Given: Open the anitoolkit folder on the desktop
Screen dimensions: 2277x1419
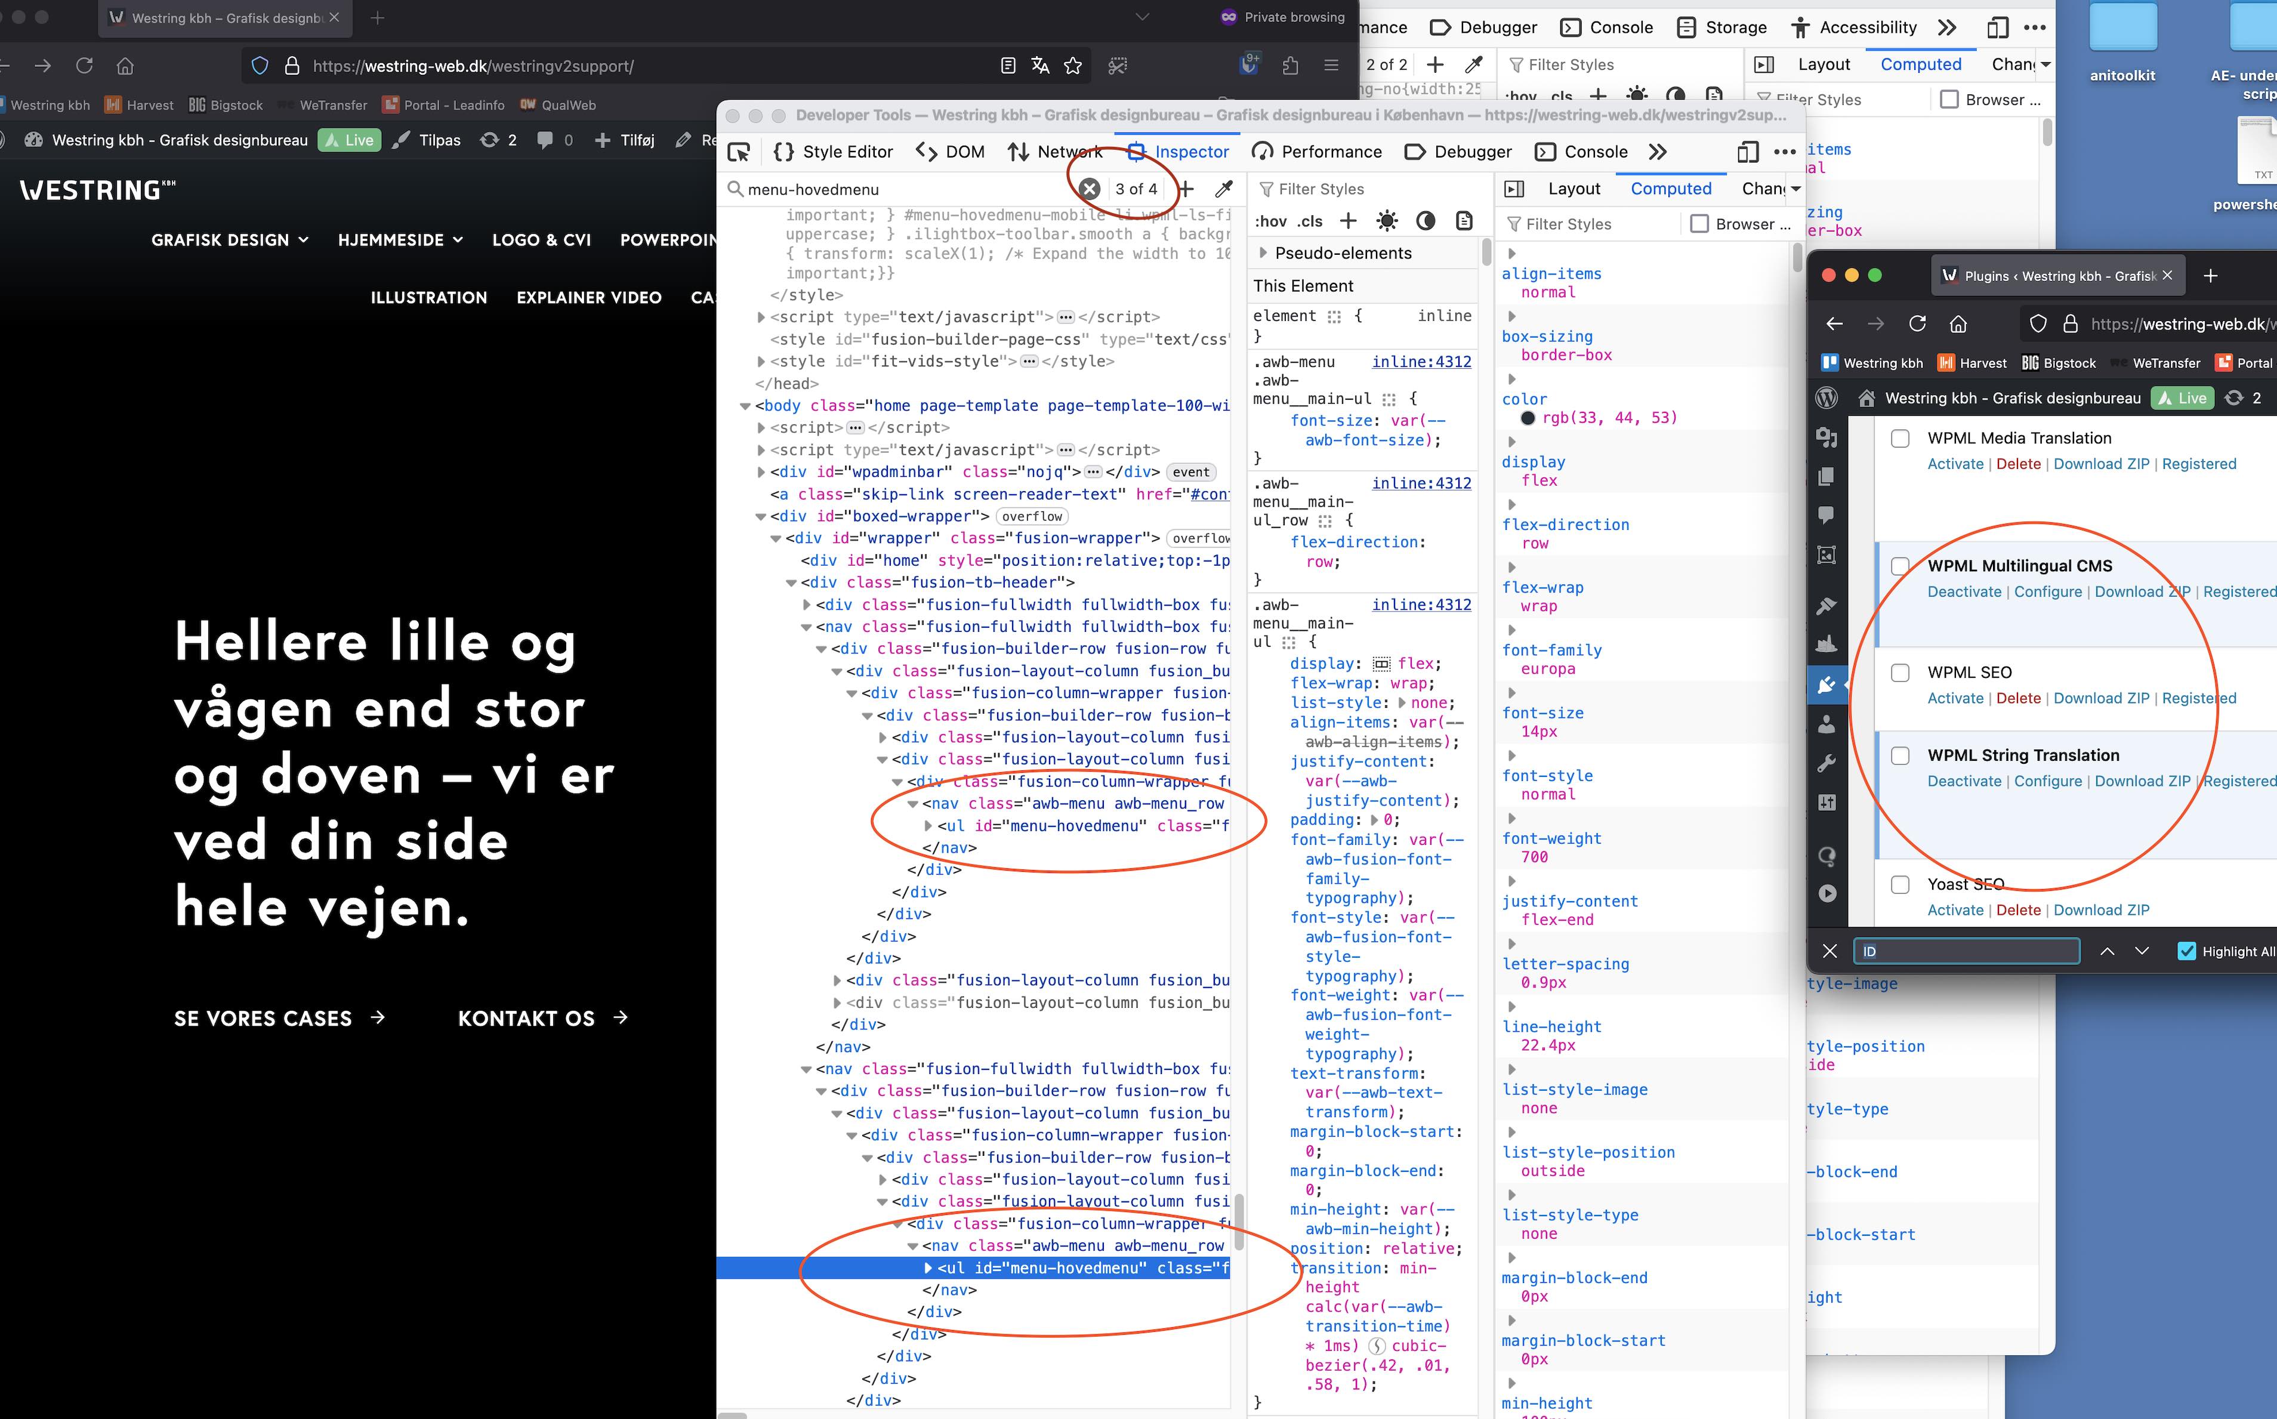Looking at the screenshot, I should tap(2122, 43).
